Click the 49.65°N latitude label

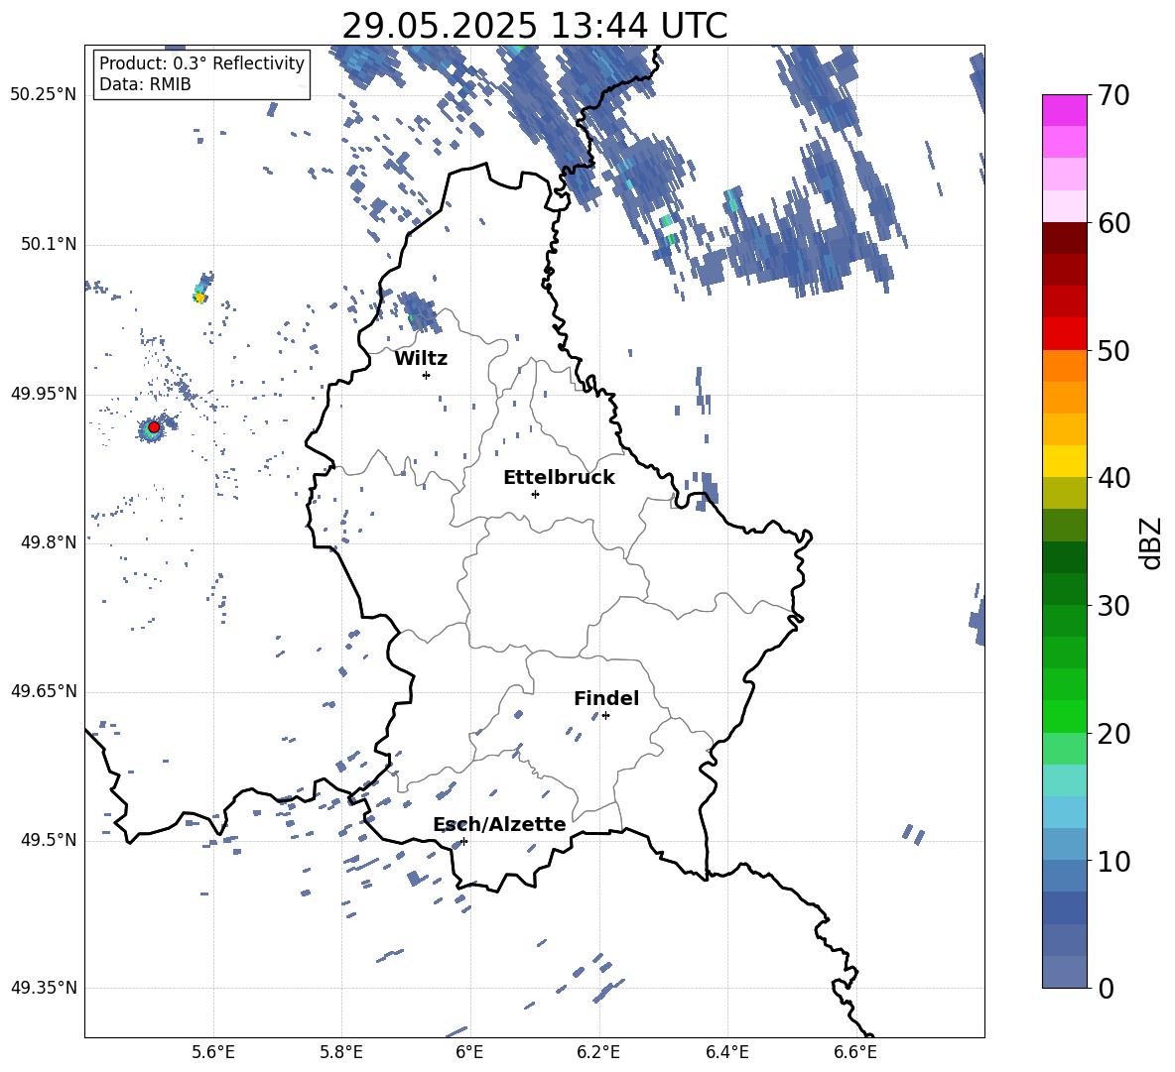tap(44, 691)
